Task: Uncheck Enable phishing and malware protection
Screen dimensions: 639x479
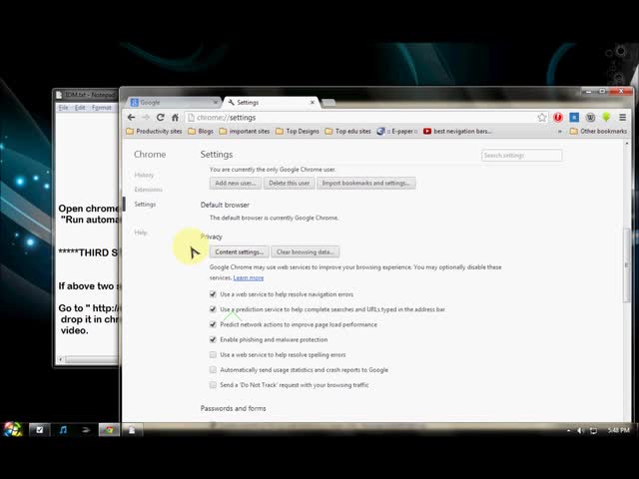Action: point(213,339)
